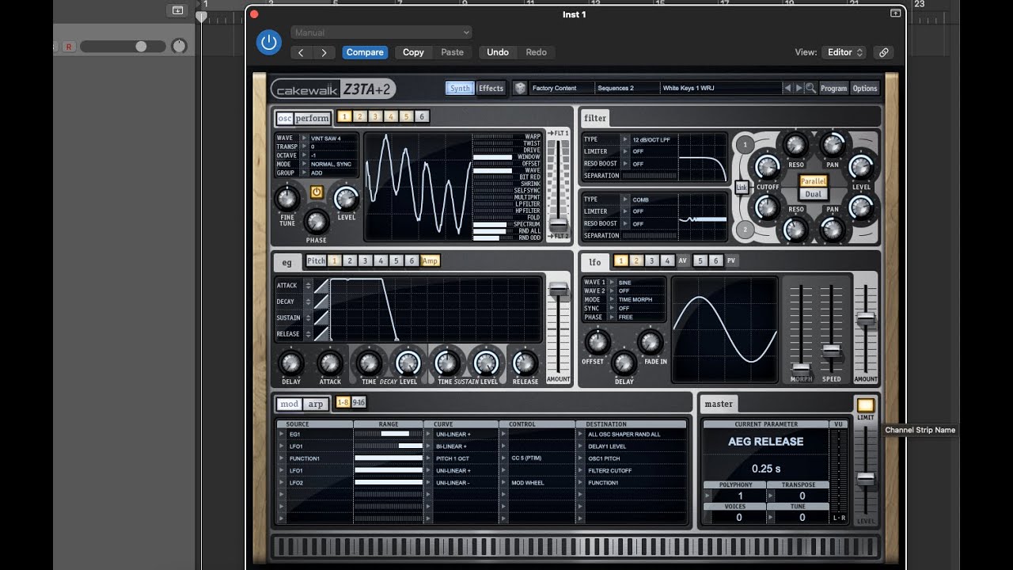
Task: Click previous program arrow in Z3TA+2 header
Action: [787, 88]
